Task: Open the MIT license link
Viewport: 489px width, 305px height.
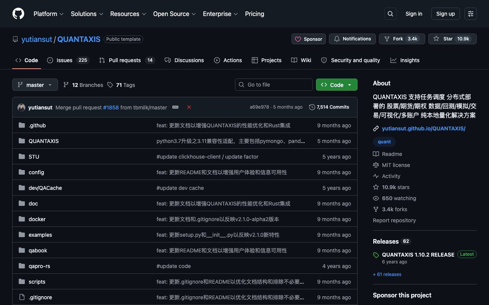Action: point(392,165)
